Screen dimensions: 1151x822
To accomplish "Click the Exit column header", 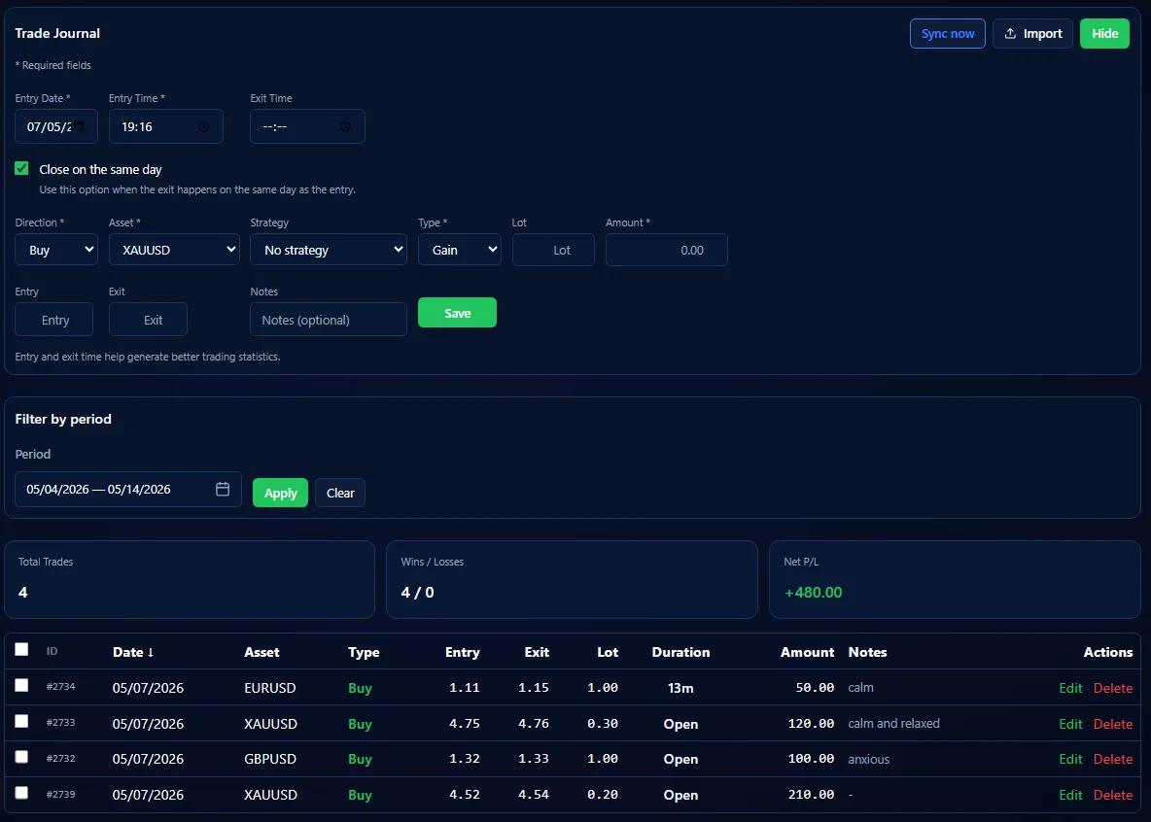I will [537, 652].
